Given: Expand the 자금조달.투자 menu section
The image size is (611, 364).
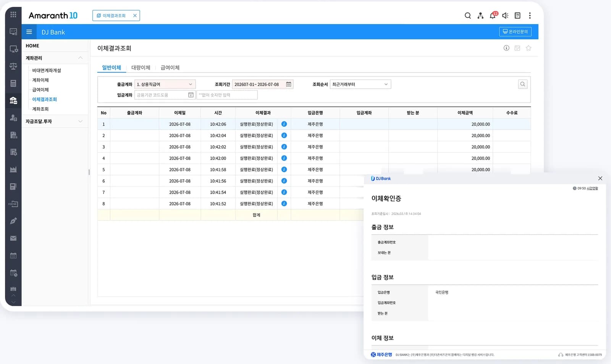Looking at the screenshot, I should (x=80, y=121).
